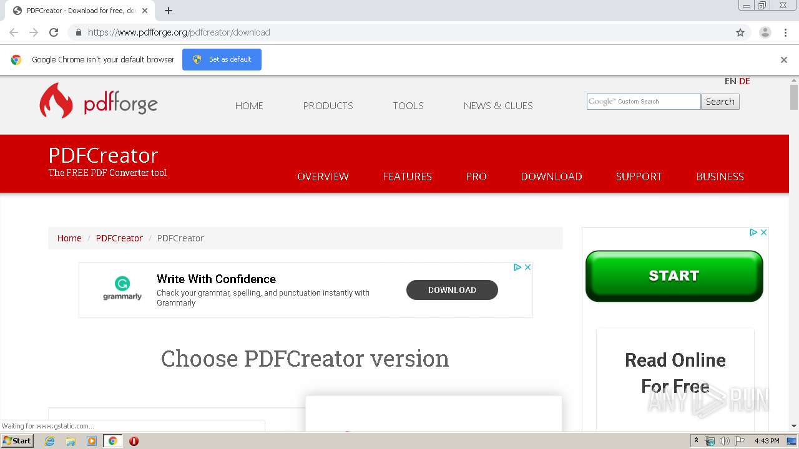Switch language to EN

pyautogui.click(x=730, y=81)
